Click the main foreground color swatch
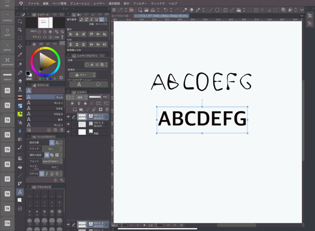The width and height of the screenshot is (315, 231). point(28,73)
